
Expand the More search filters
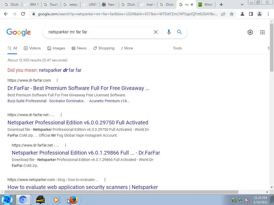pos(127,48)
